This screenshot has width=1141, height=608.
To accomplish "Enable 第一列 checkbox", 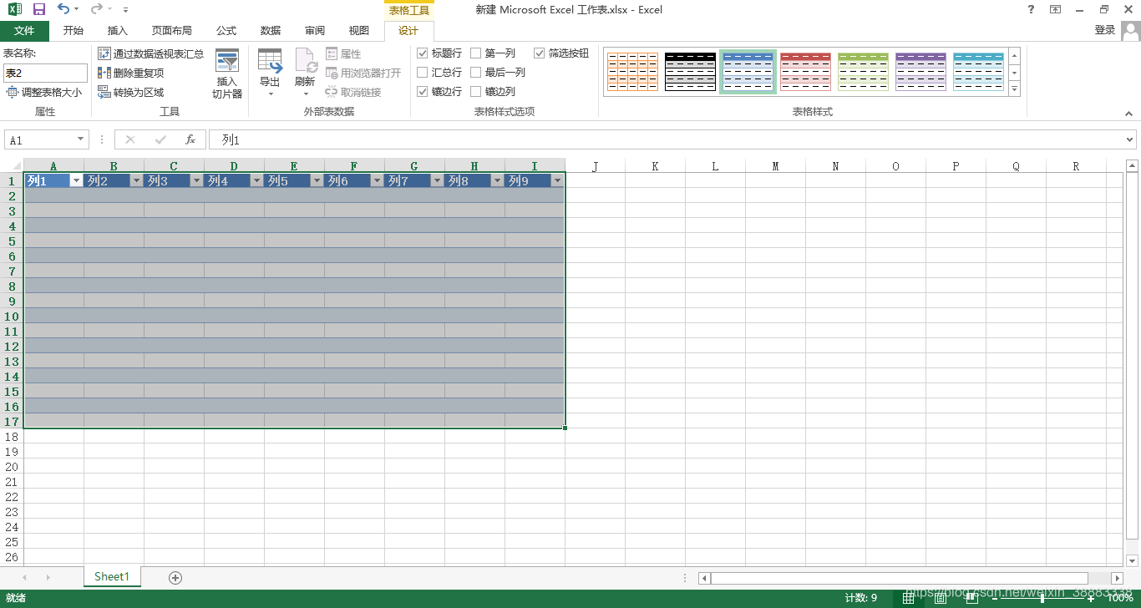I will 476,53.
